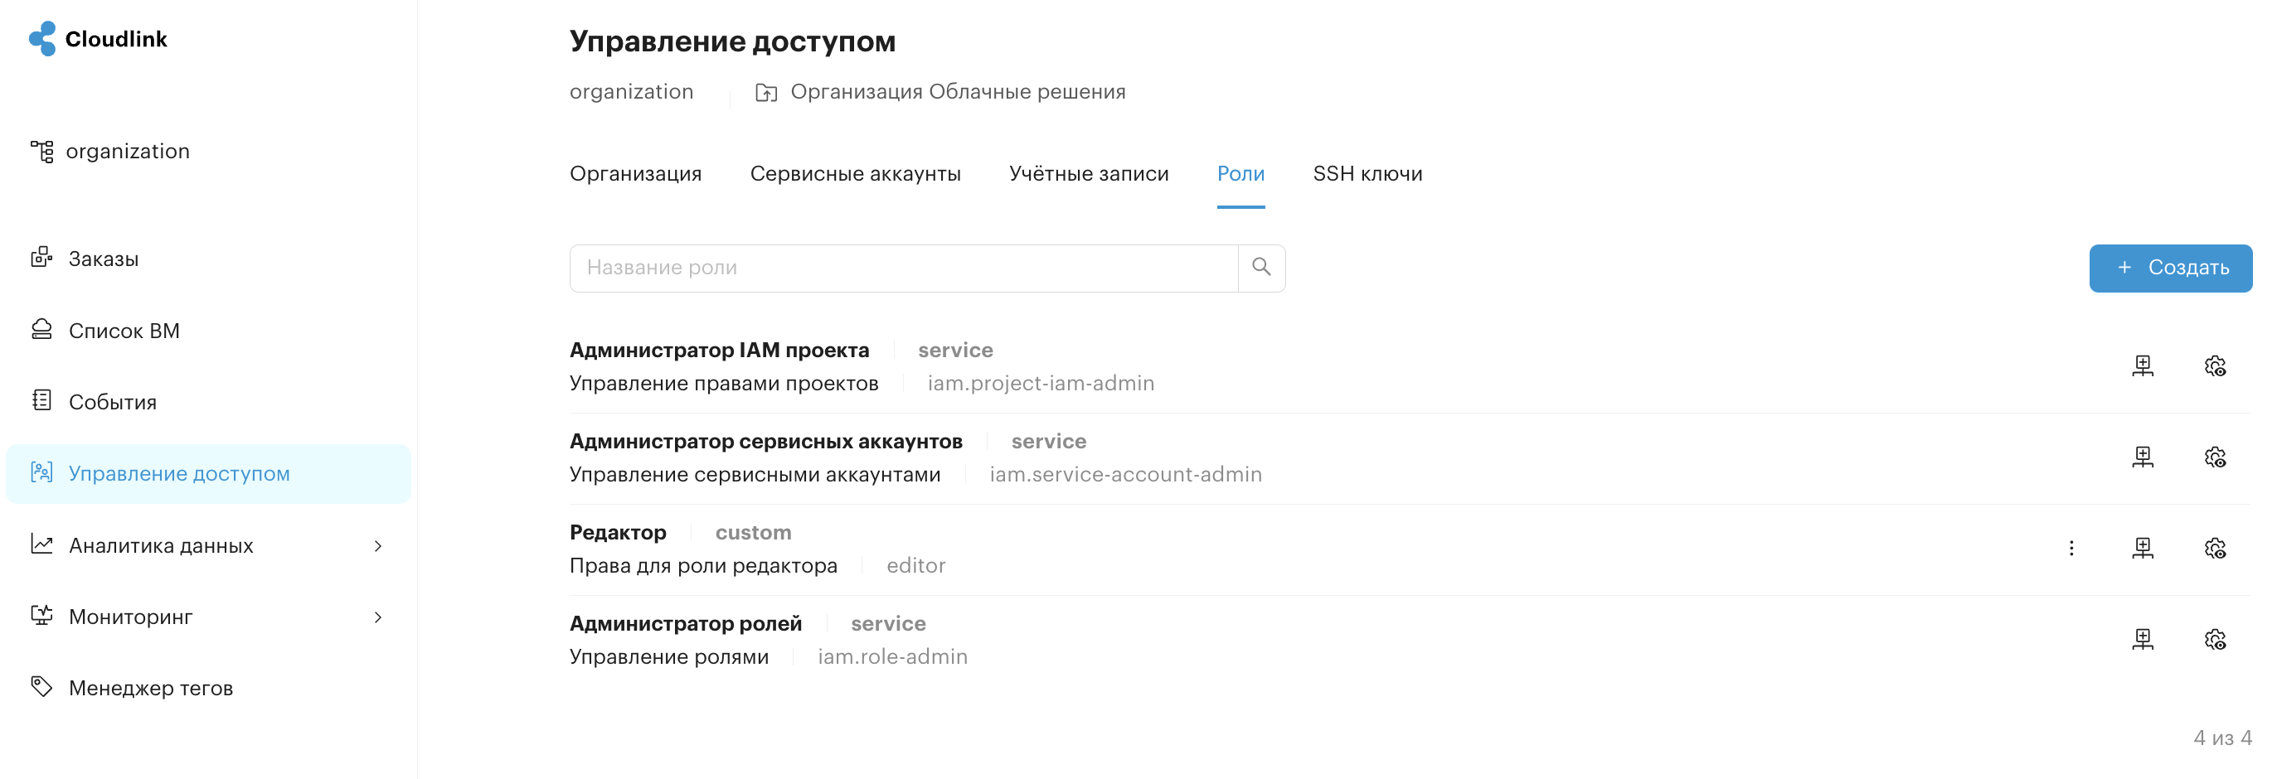2282x779 pixels.
Task: Click folder icon next to Организация Облачные решения
Action: tap(766, 92)
